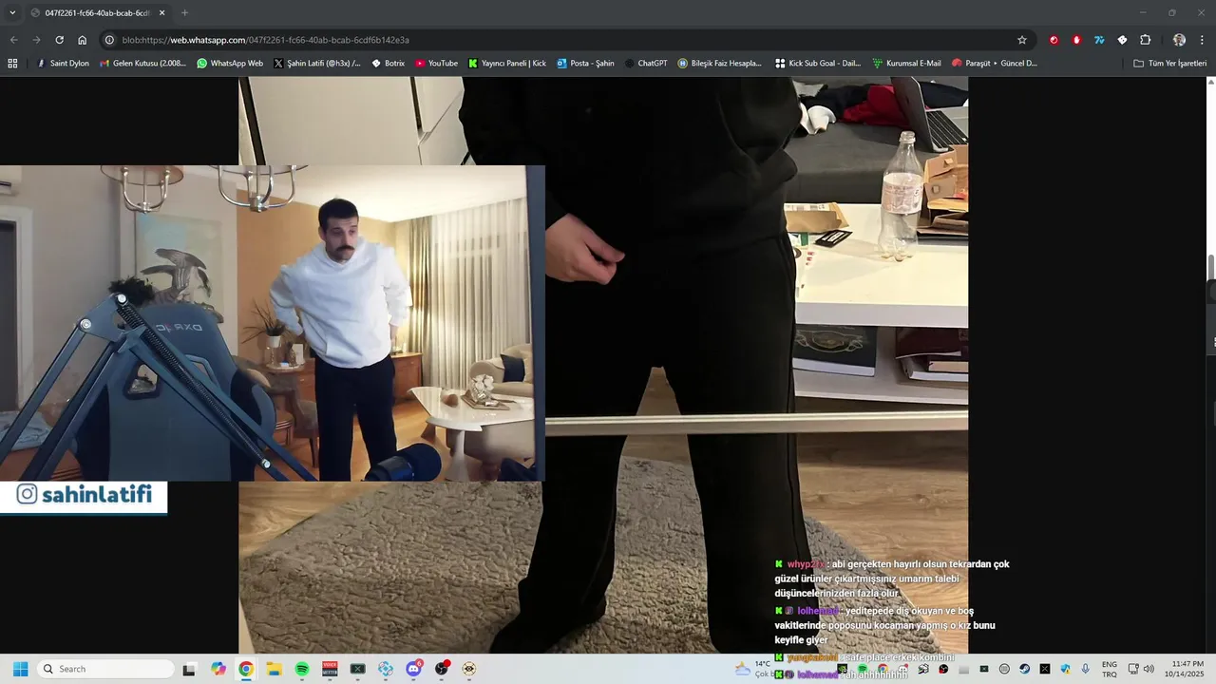Open the Kick Sub Goal bookmark

(x=817, y=64)
